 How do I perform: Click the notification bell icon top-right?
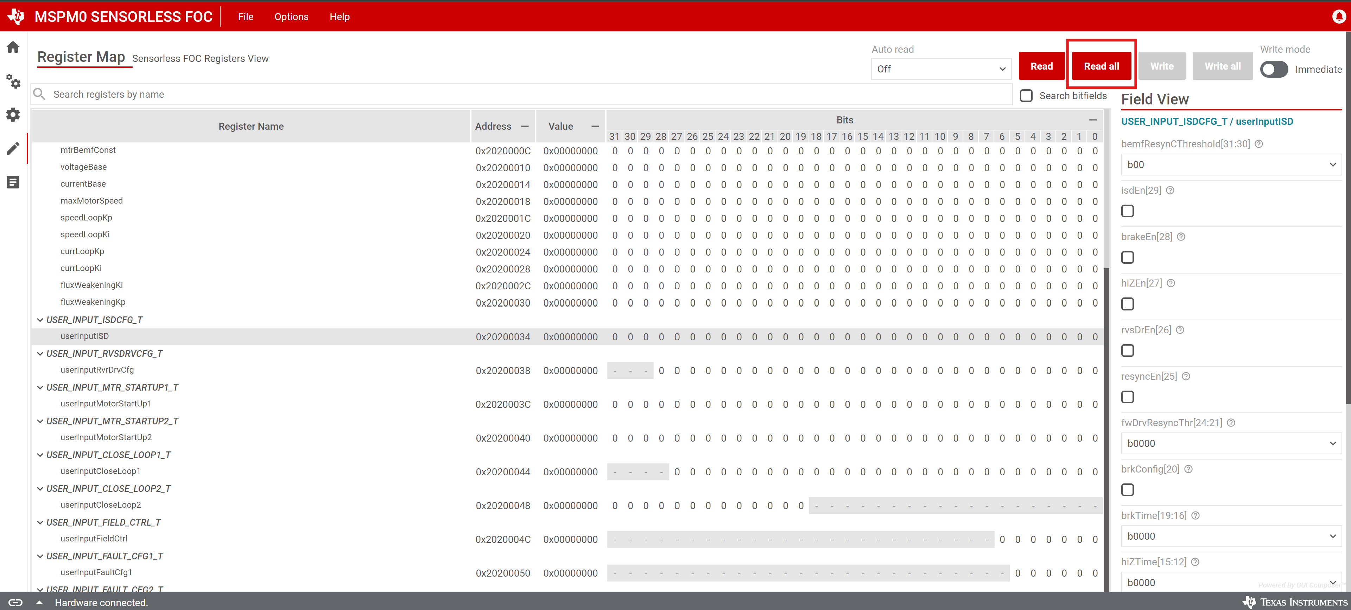coord(1339,16)
